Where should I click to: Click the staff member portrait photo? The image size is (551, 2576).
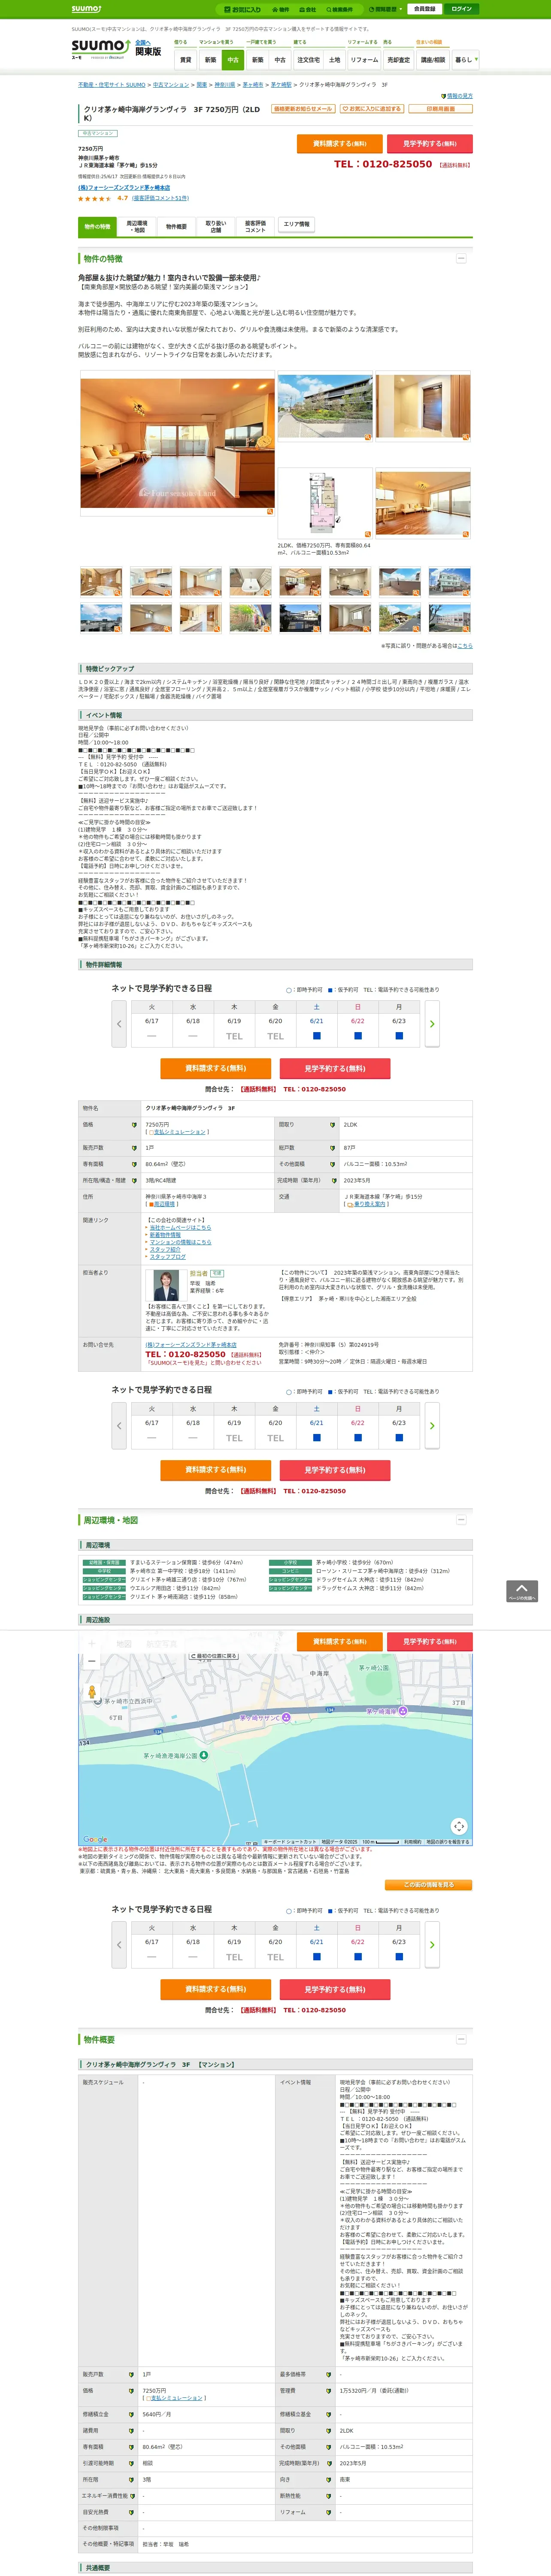pos(165,1284)
